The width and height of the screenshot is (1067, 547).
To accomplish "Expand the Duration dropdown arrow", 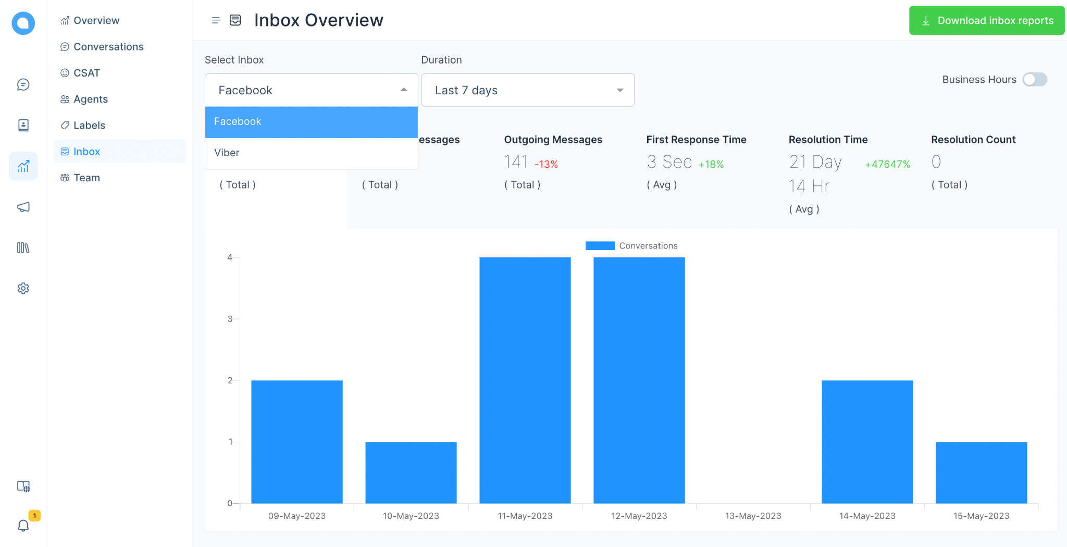I will [620, 90].
